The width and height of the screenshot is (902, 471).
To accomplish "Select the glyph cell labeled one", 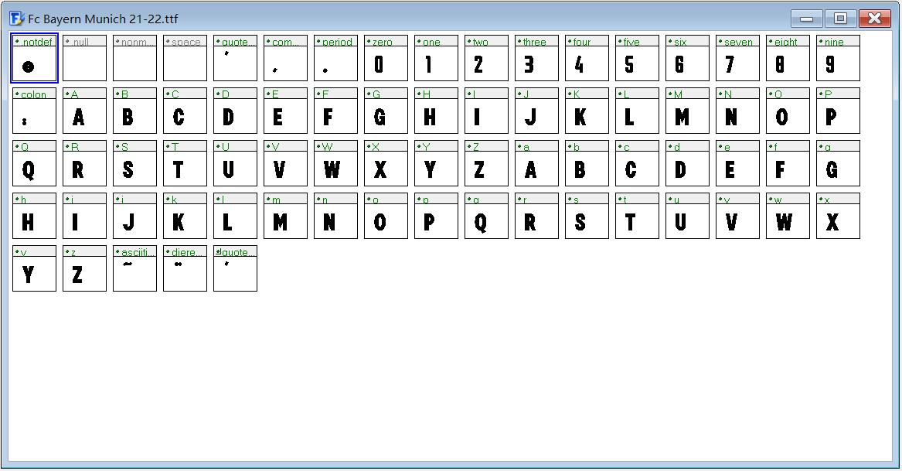I will (436, 58).
